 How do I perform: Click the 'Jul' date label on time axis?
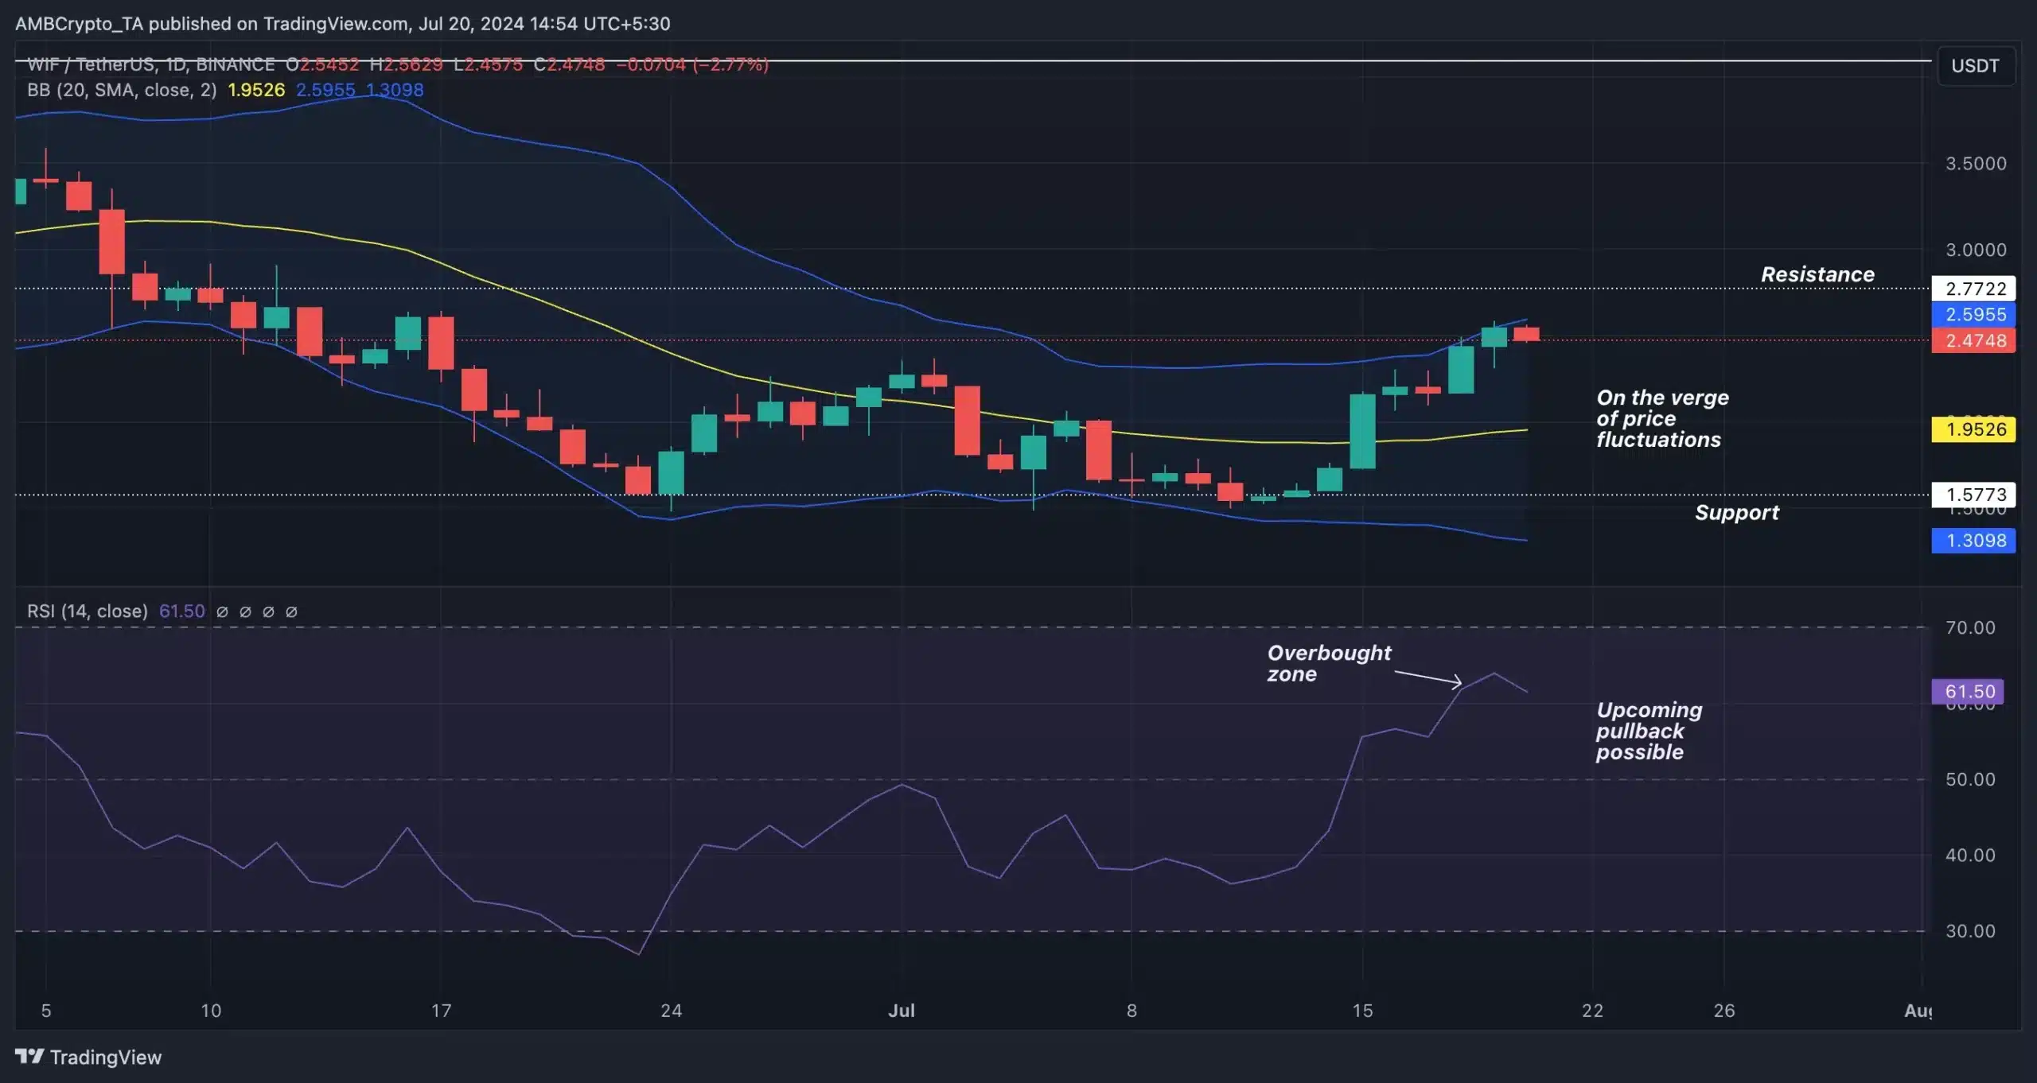coord(901,1011)
